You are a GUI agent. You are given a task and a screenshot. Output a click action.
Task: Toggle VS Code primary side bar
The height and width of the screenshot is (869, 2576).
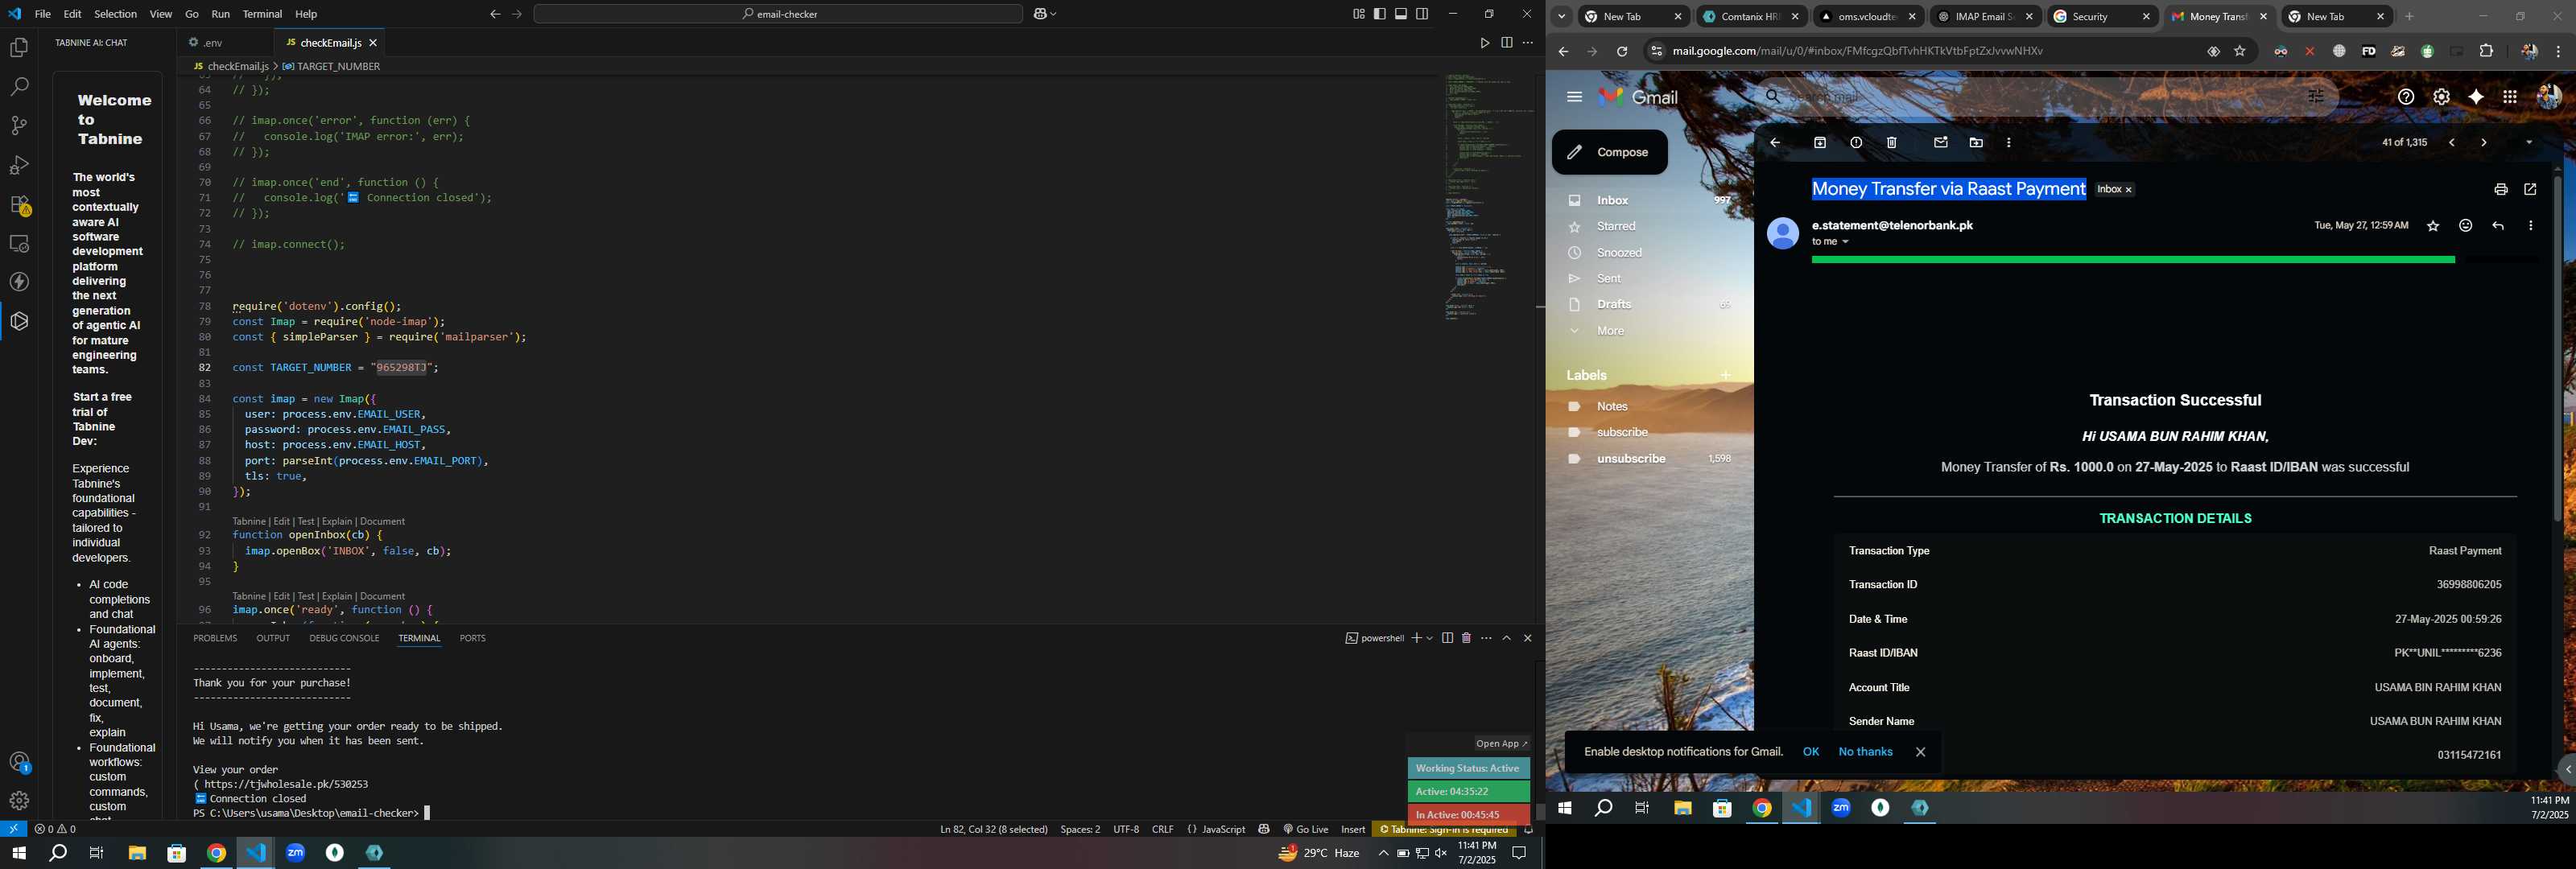(1380, 14)
